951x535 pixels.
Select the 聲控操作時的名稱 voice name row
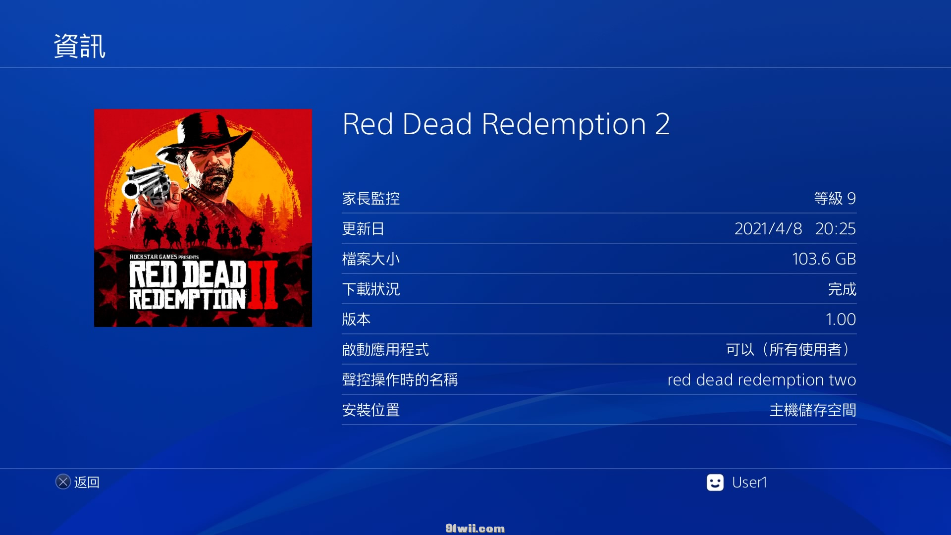[599, 380]
